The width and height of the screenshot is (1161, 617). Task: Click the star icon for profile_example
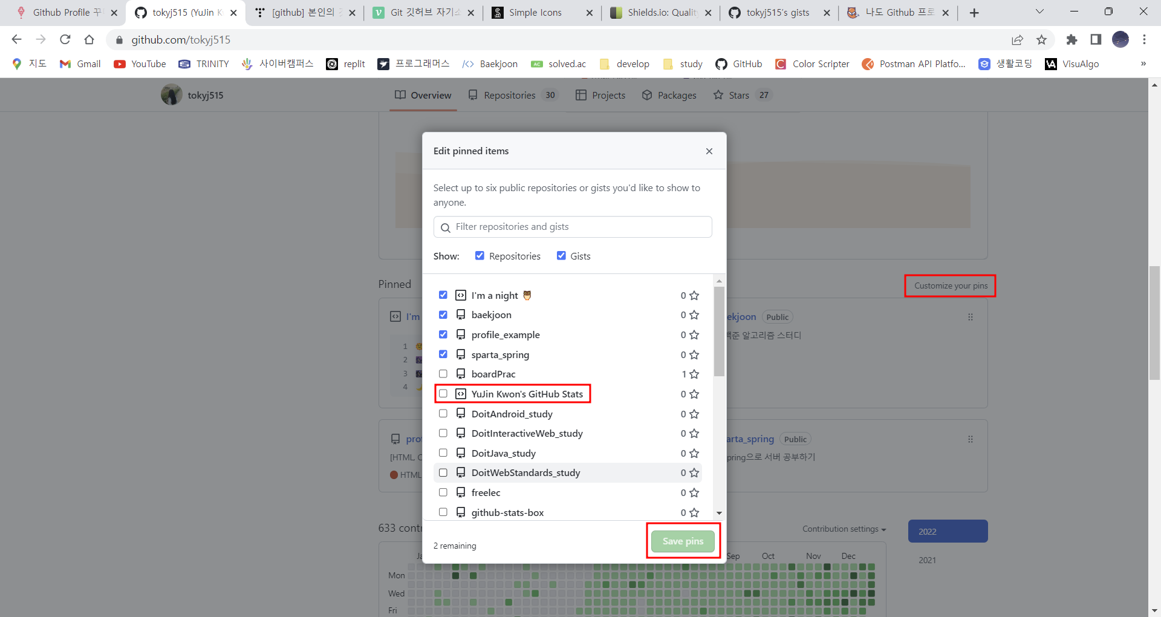(694, 335)
